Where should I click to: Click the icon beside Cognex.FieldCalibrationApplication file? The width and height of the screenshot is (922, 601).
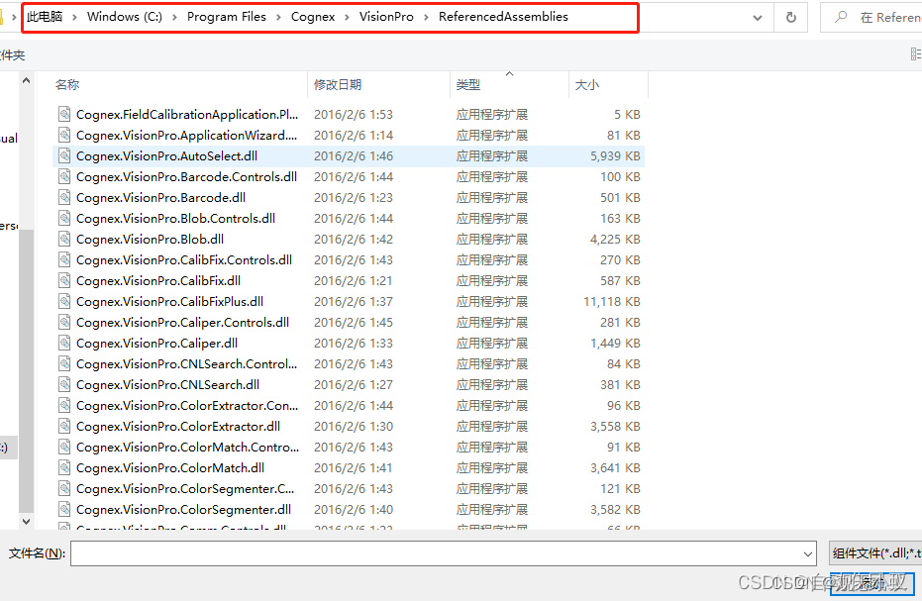(64, 114)
